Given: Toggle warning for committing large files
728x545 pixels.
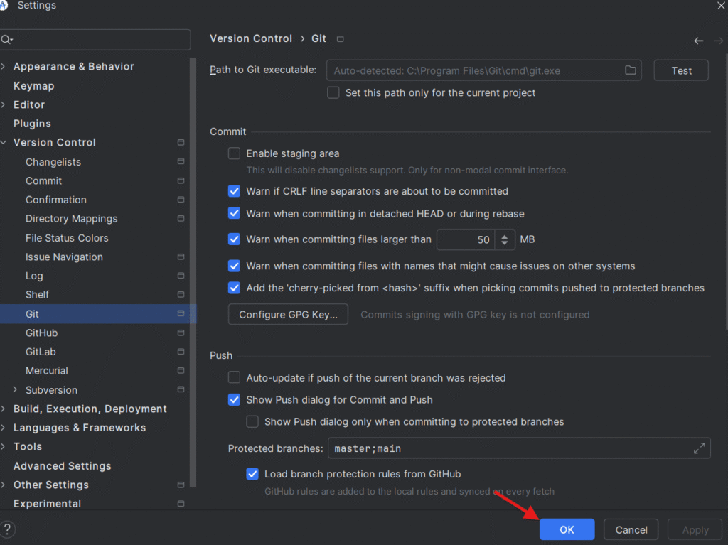Looking at the screenshot, I should point(234,239).
